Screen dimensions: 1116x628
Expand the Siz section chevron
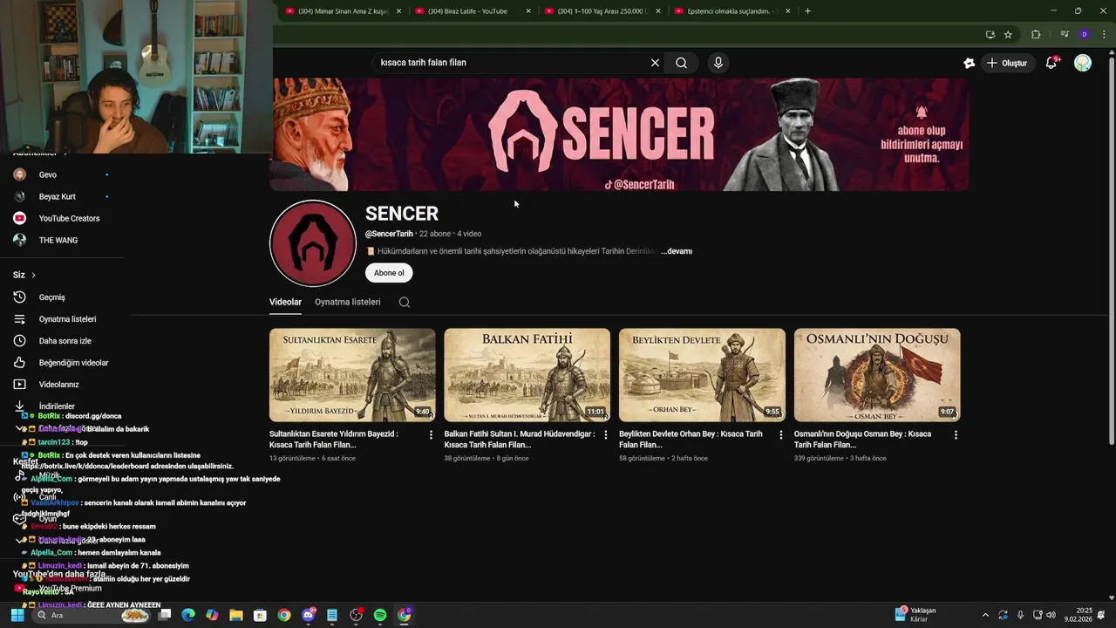(x=34, y=276)
